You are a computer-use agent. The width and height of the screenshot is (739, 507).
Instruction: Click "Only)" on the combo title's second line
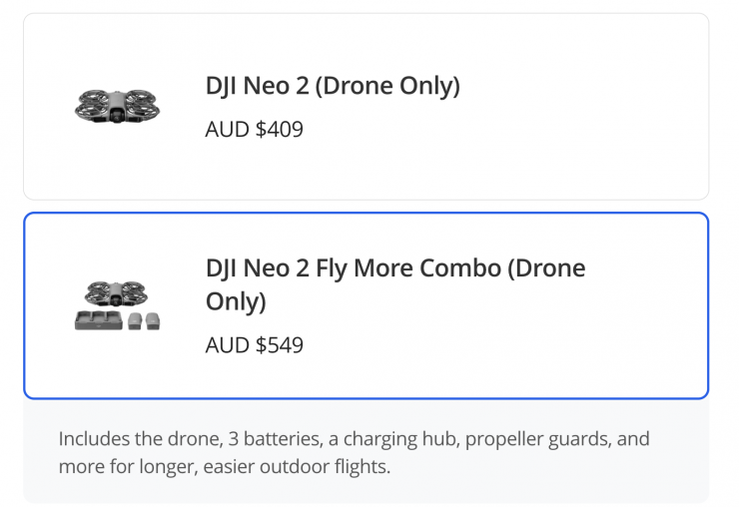coord(236,301)
